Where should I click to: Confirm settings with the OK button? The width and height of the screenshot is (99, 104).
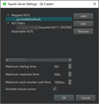click(64, 98)
